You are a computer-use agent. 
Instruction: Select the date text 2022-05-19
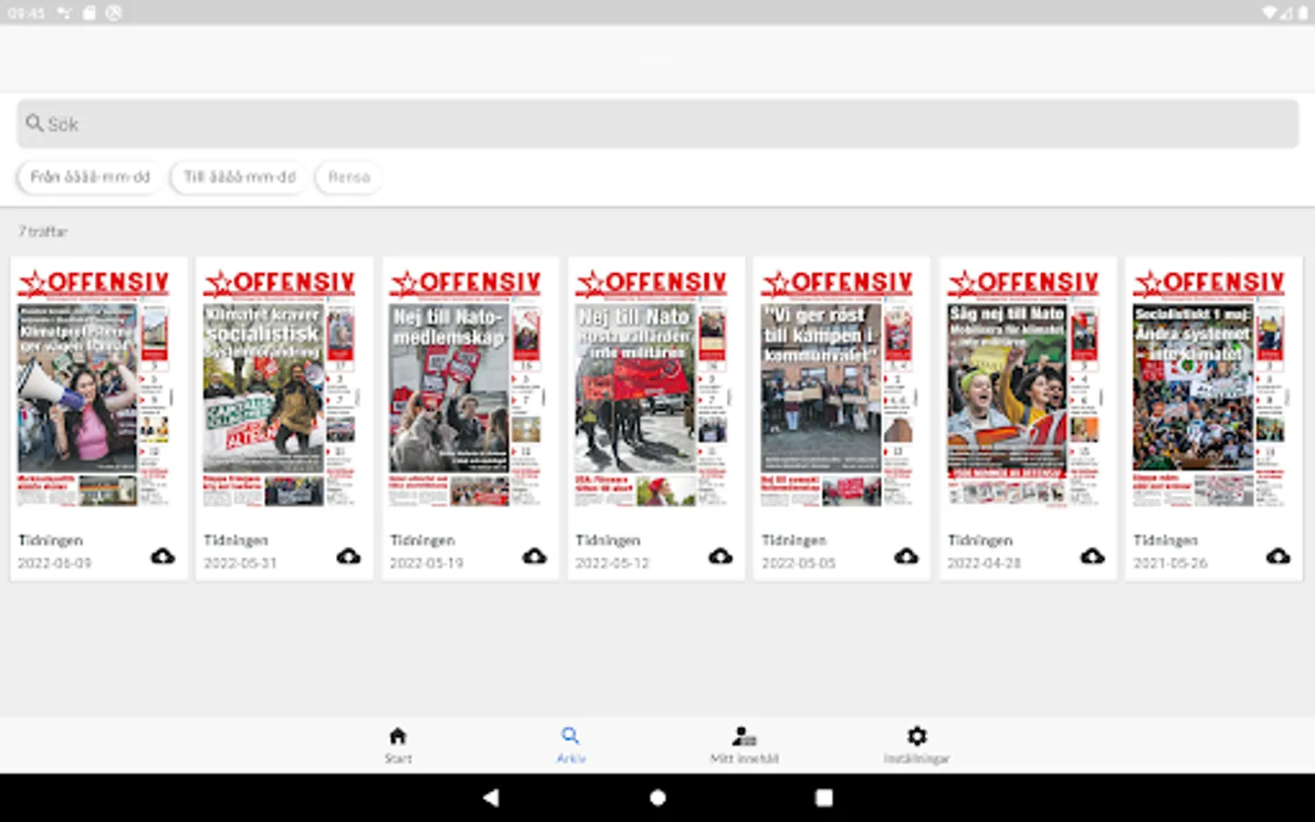point(426,564)
